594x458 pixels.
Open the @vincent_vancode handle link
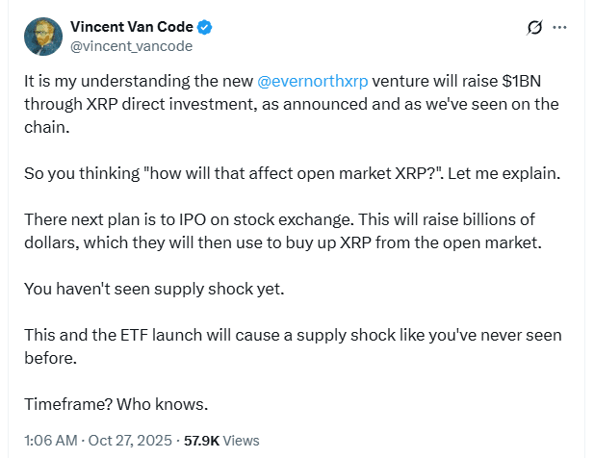point(132,46)
